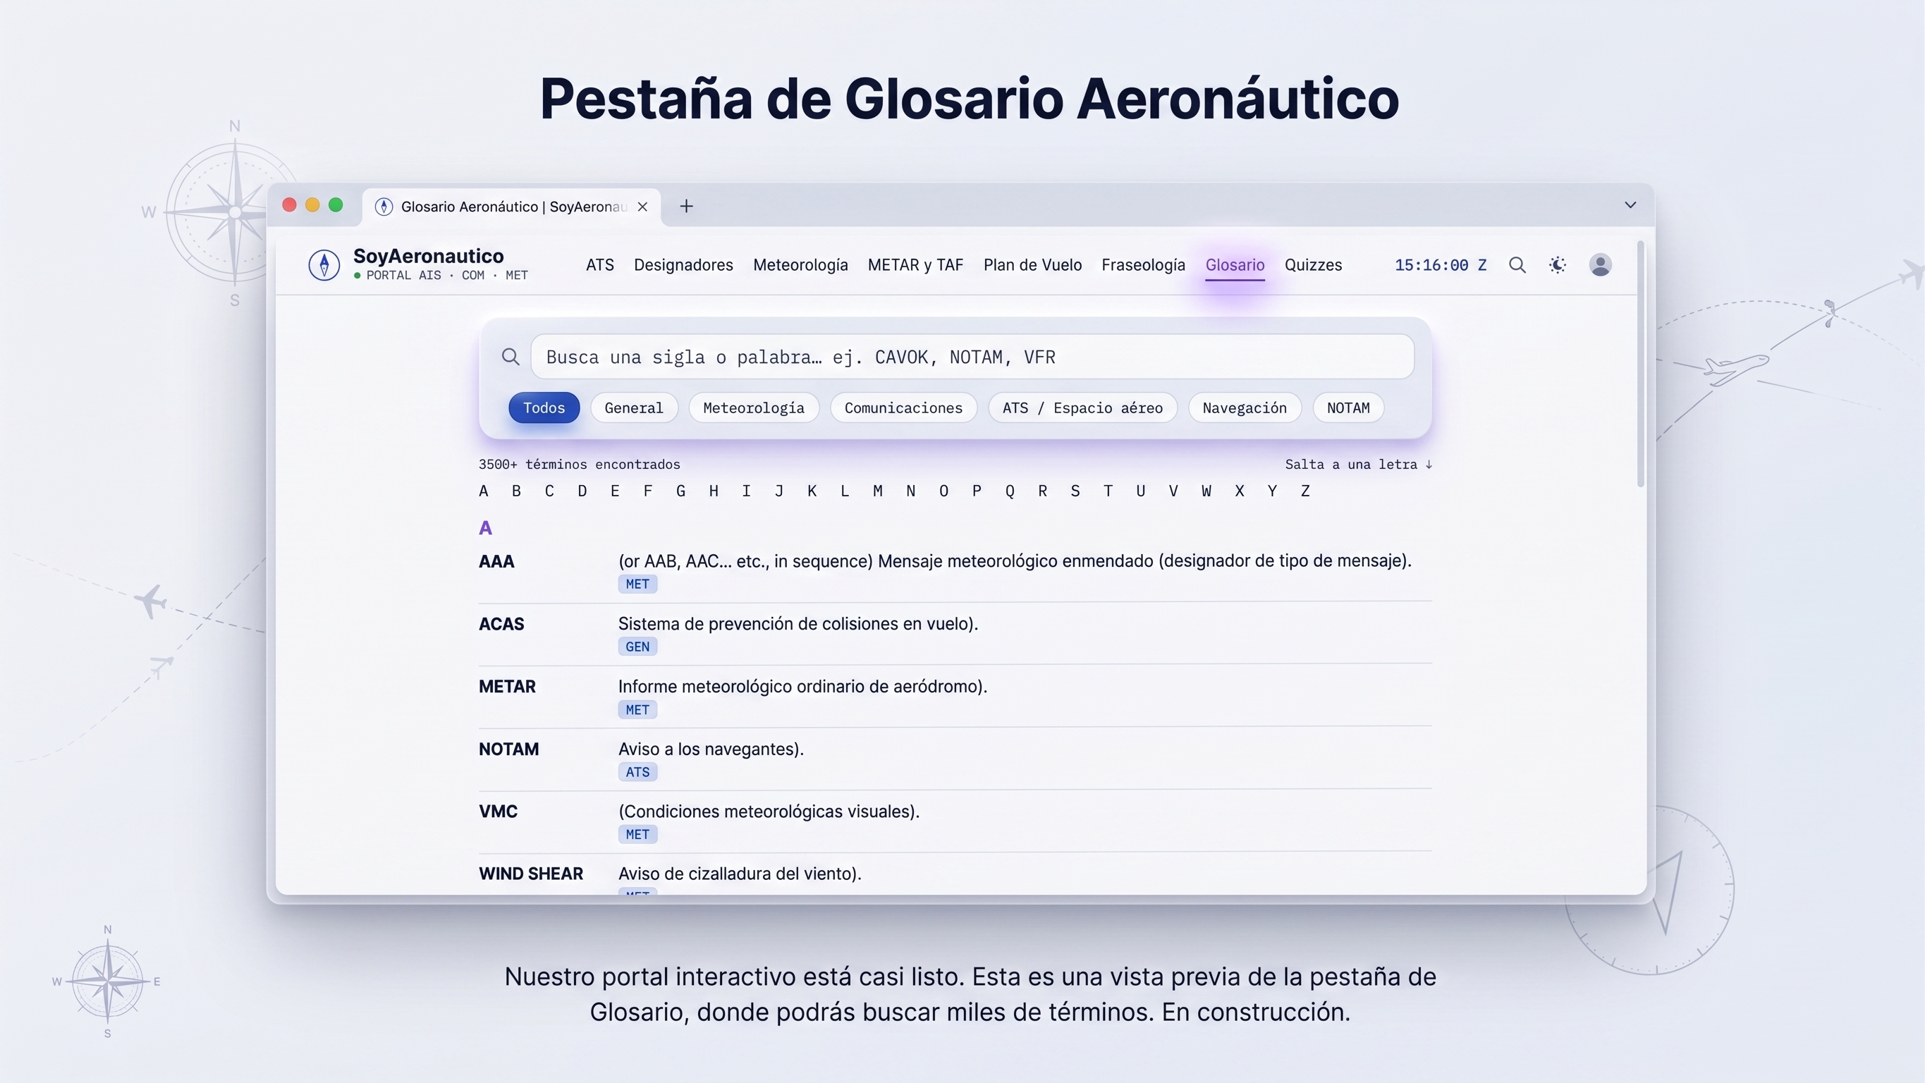The image size is (1925, 1083).
Task: Switch to the Fraseología section
Action: click(1143, 264)
